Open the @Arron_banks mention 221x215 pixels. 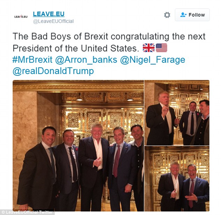[x=86, y=60]
